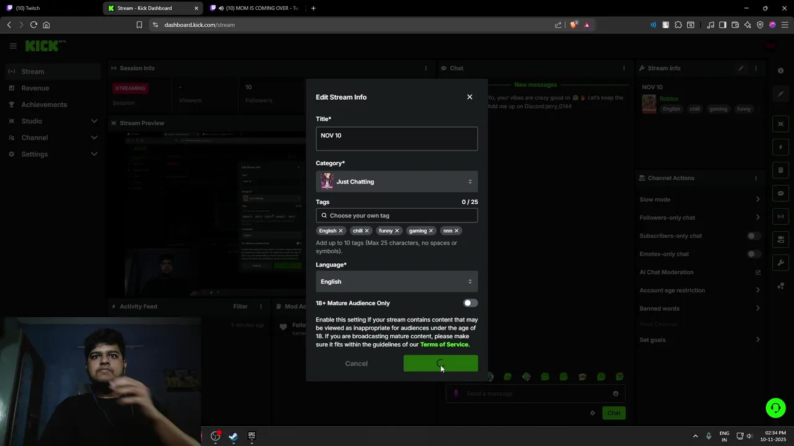Click the speech bubble icon in right toolbar
This screenshot has height=446, width=794.
pos(781,193)
